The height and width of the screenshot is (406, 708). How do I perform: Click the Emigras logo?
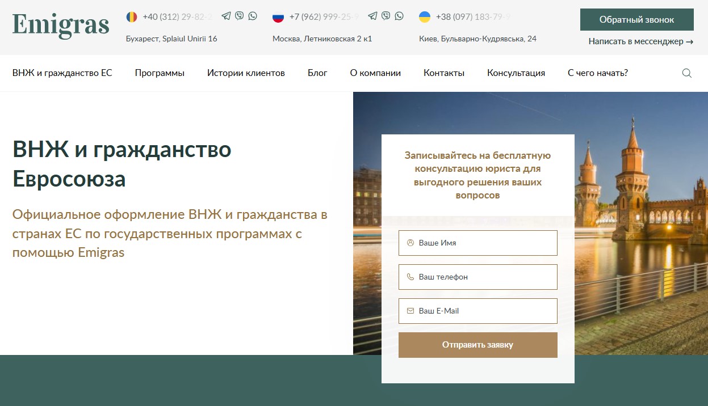pyautogui.click(x=61, y=25)
